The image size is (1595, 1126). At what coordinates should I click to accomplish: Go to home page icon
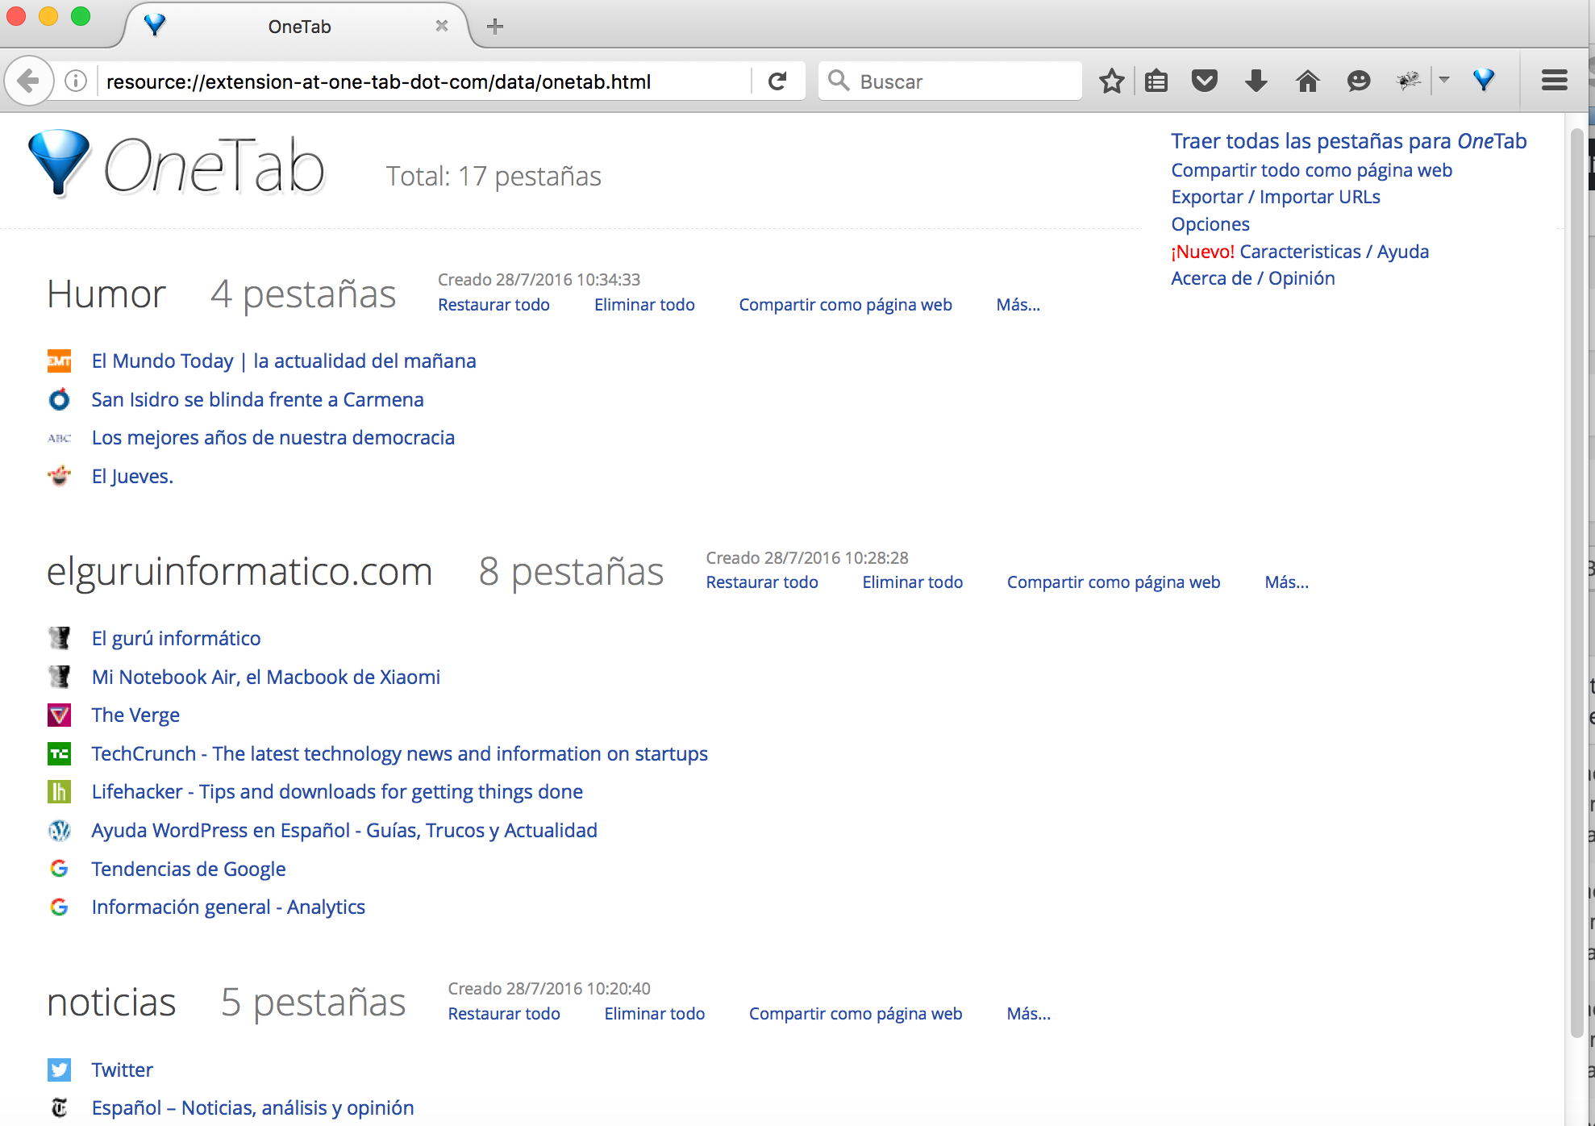(1307, 81)
